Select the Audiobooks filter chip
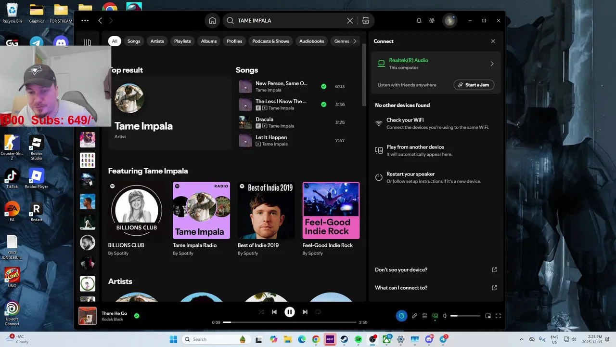This screenshot has width=616, height=347. 312,41
